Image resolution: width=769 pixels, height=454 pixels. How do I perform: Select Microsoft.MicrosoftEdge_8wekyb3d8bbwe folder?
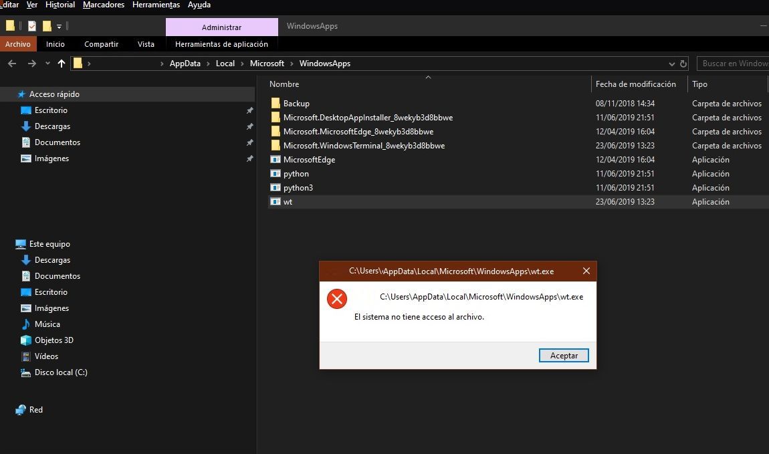[358, 132]
